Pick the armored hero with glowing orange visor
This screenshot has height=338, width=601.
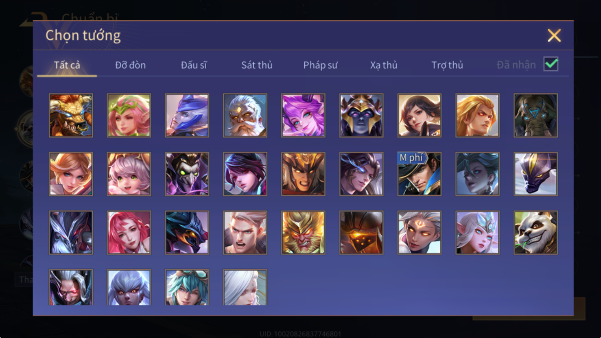click(361, 233)
